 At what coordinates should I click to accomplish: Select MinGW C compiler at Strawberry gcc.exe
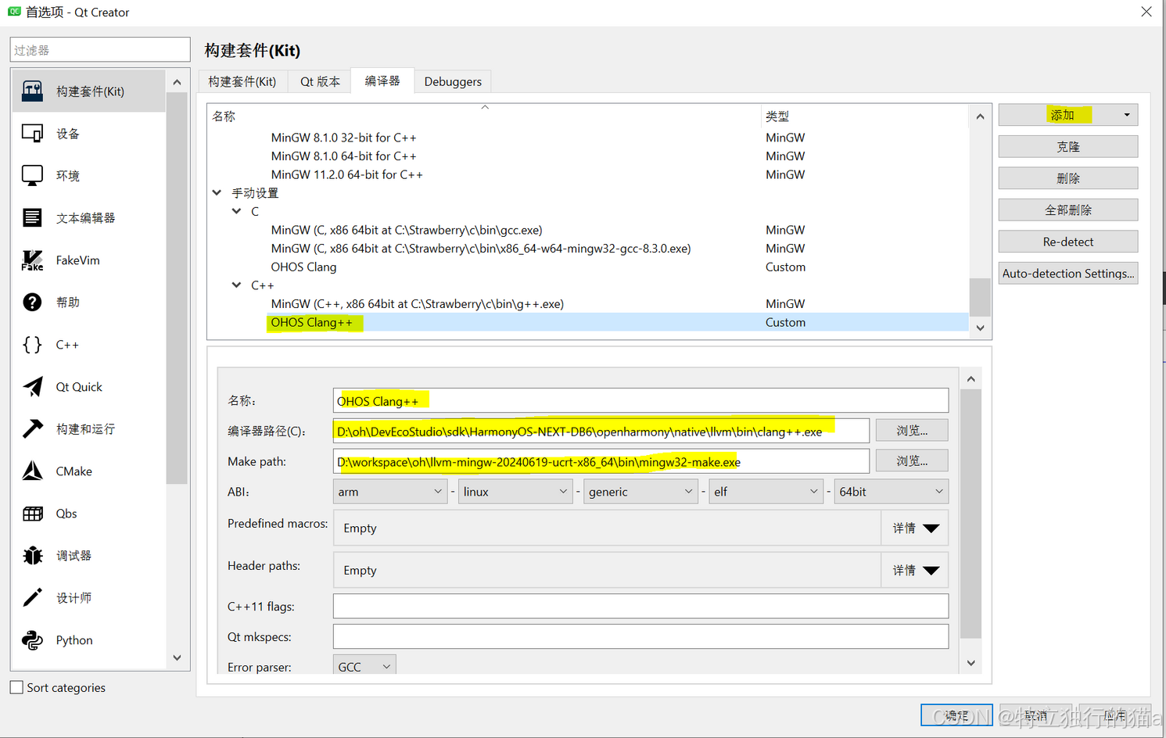(x=587, y=230)
